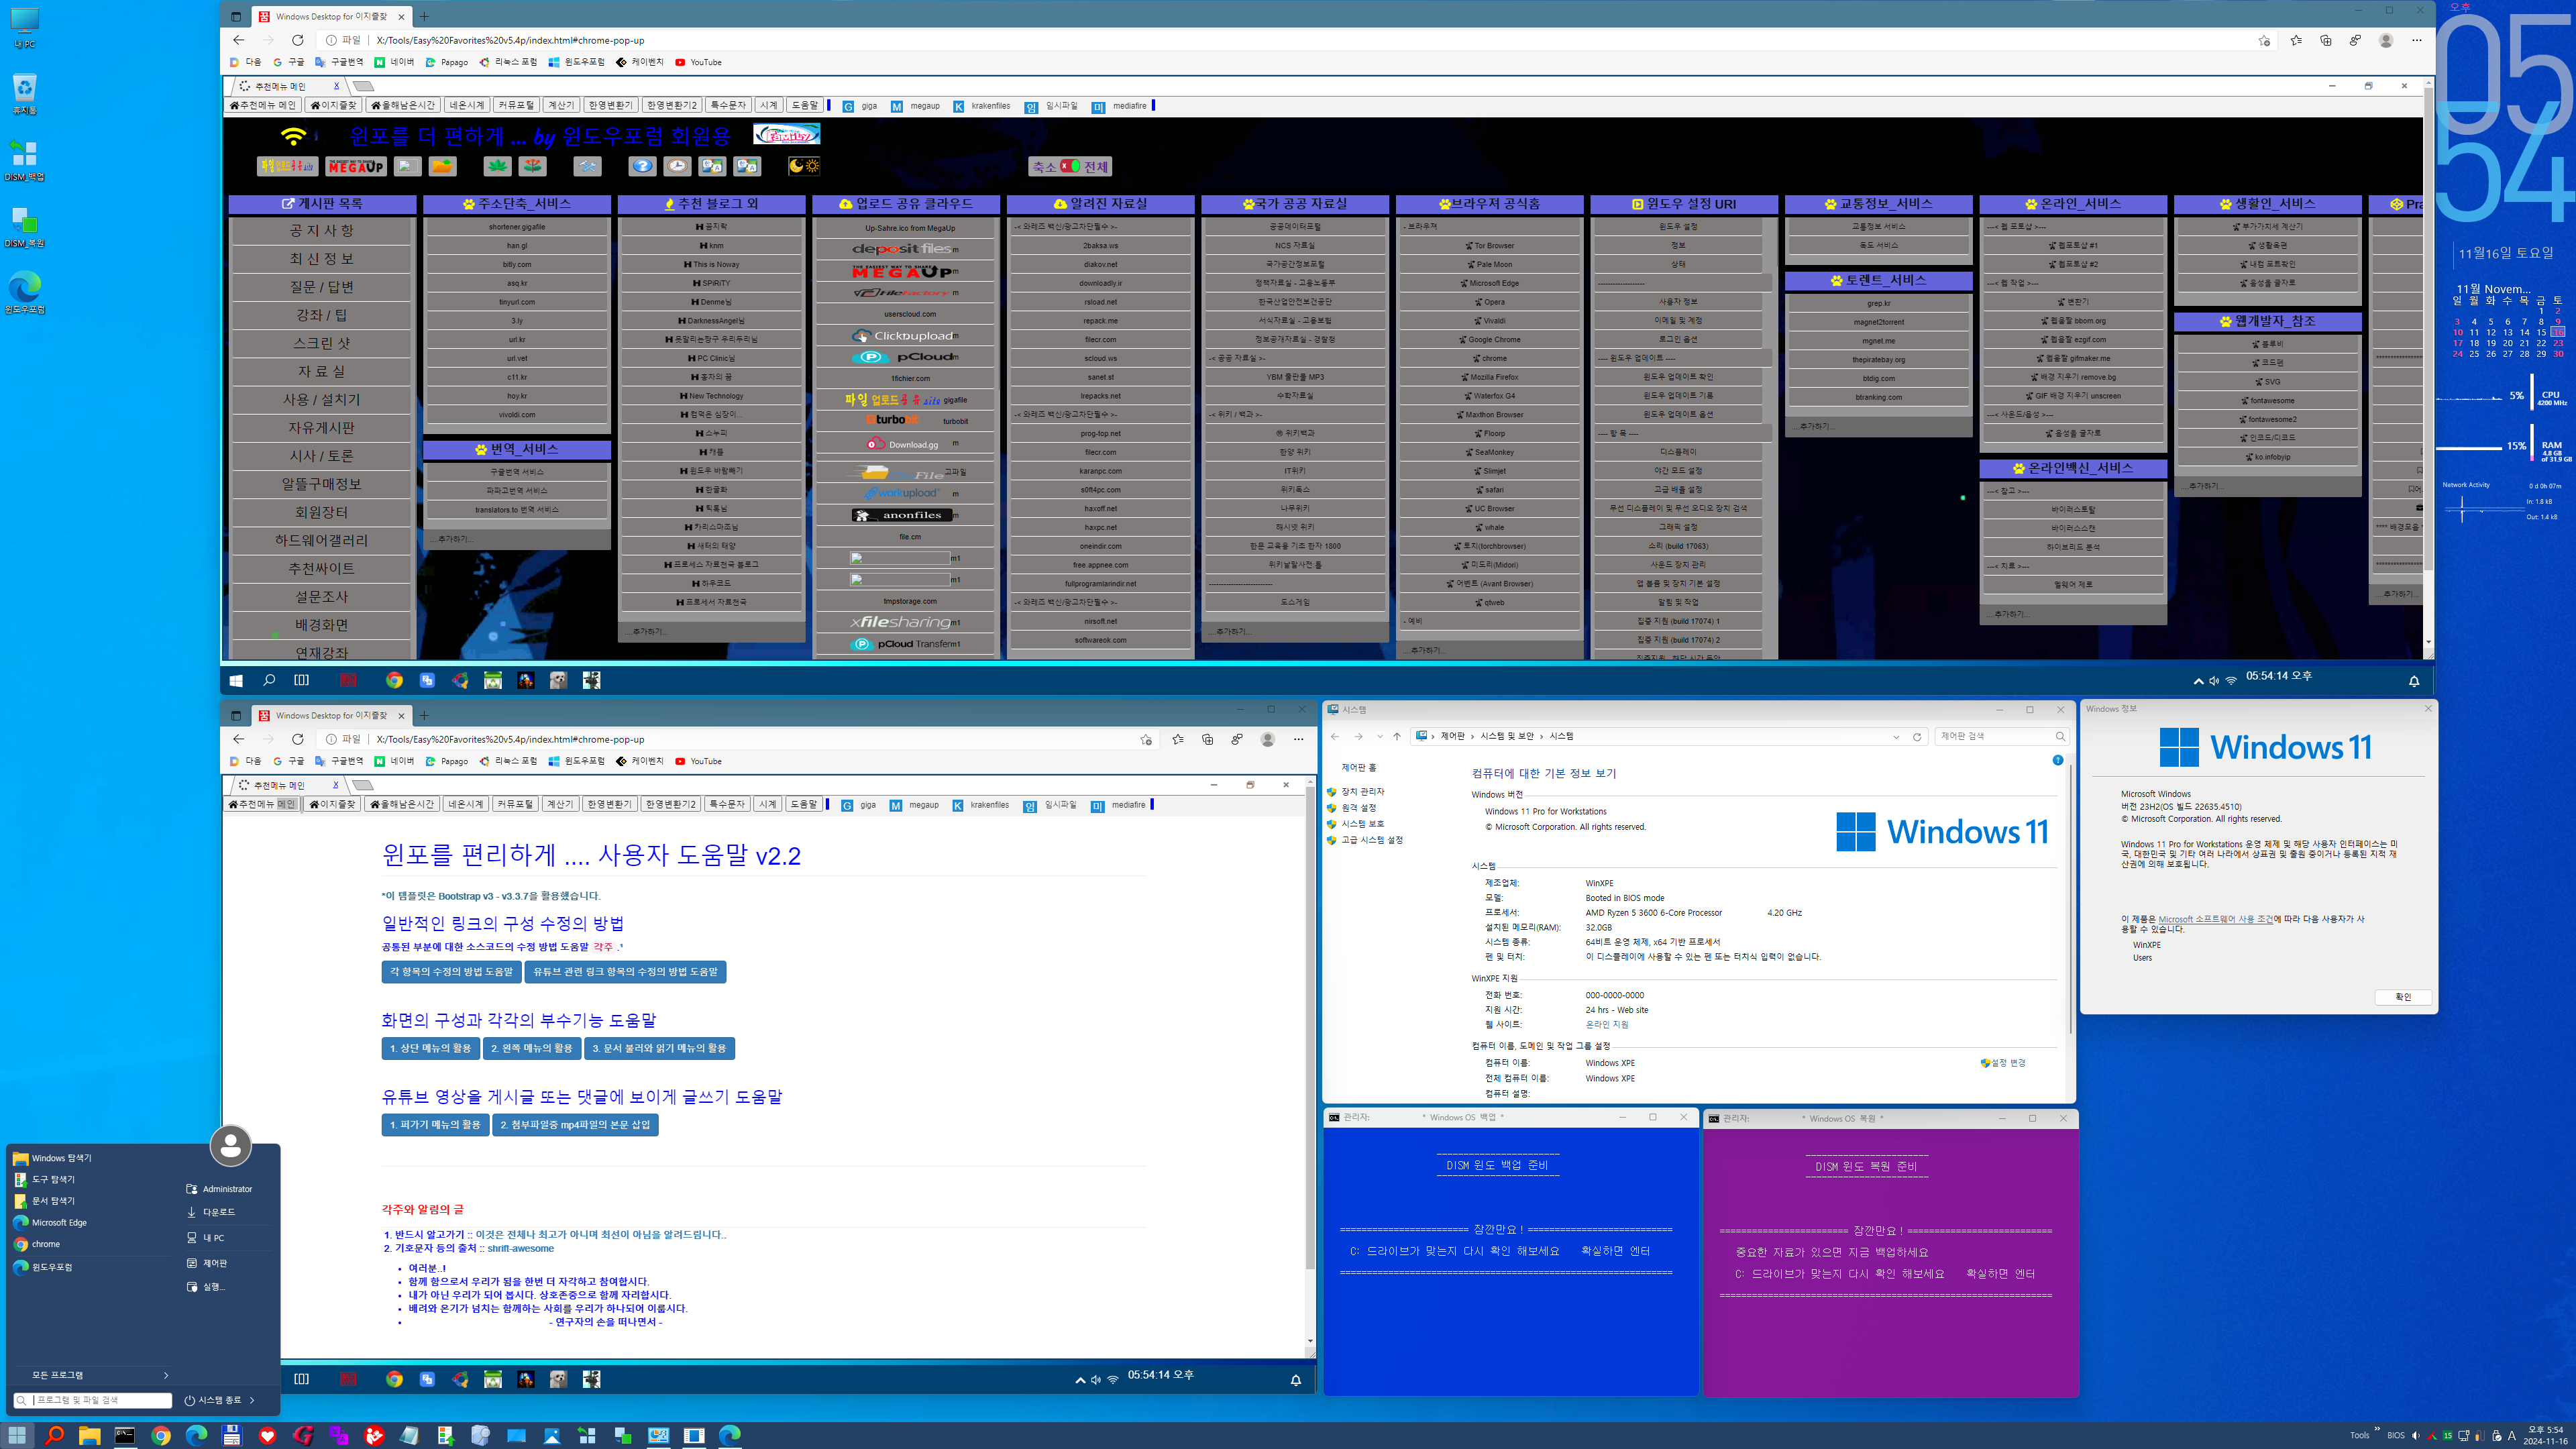Open Microsoft Edge from start menu
2576x1449 pixels.
(x=50, y=1223)
